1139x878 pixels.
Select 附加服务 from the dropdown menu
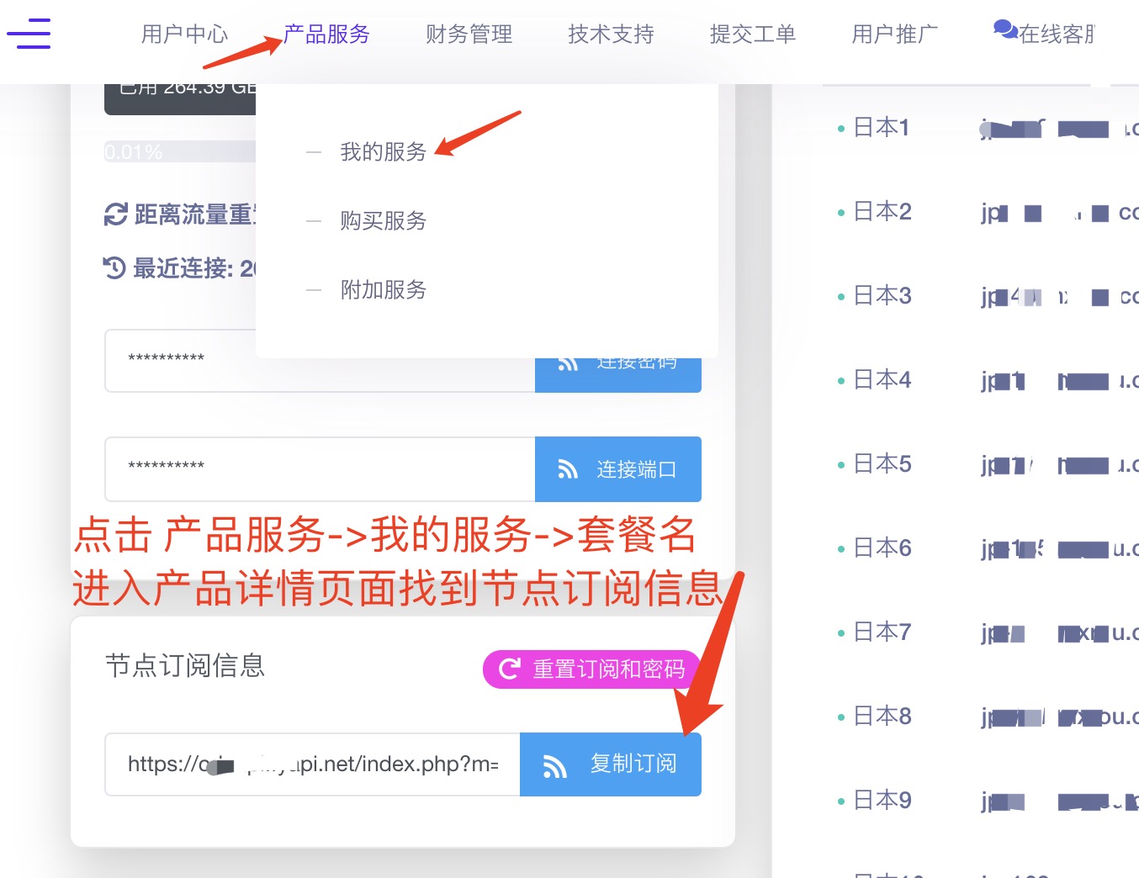point(383,289)
